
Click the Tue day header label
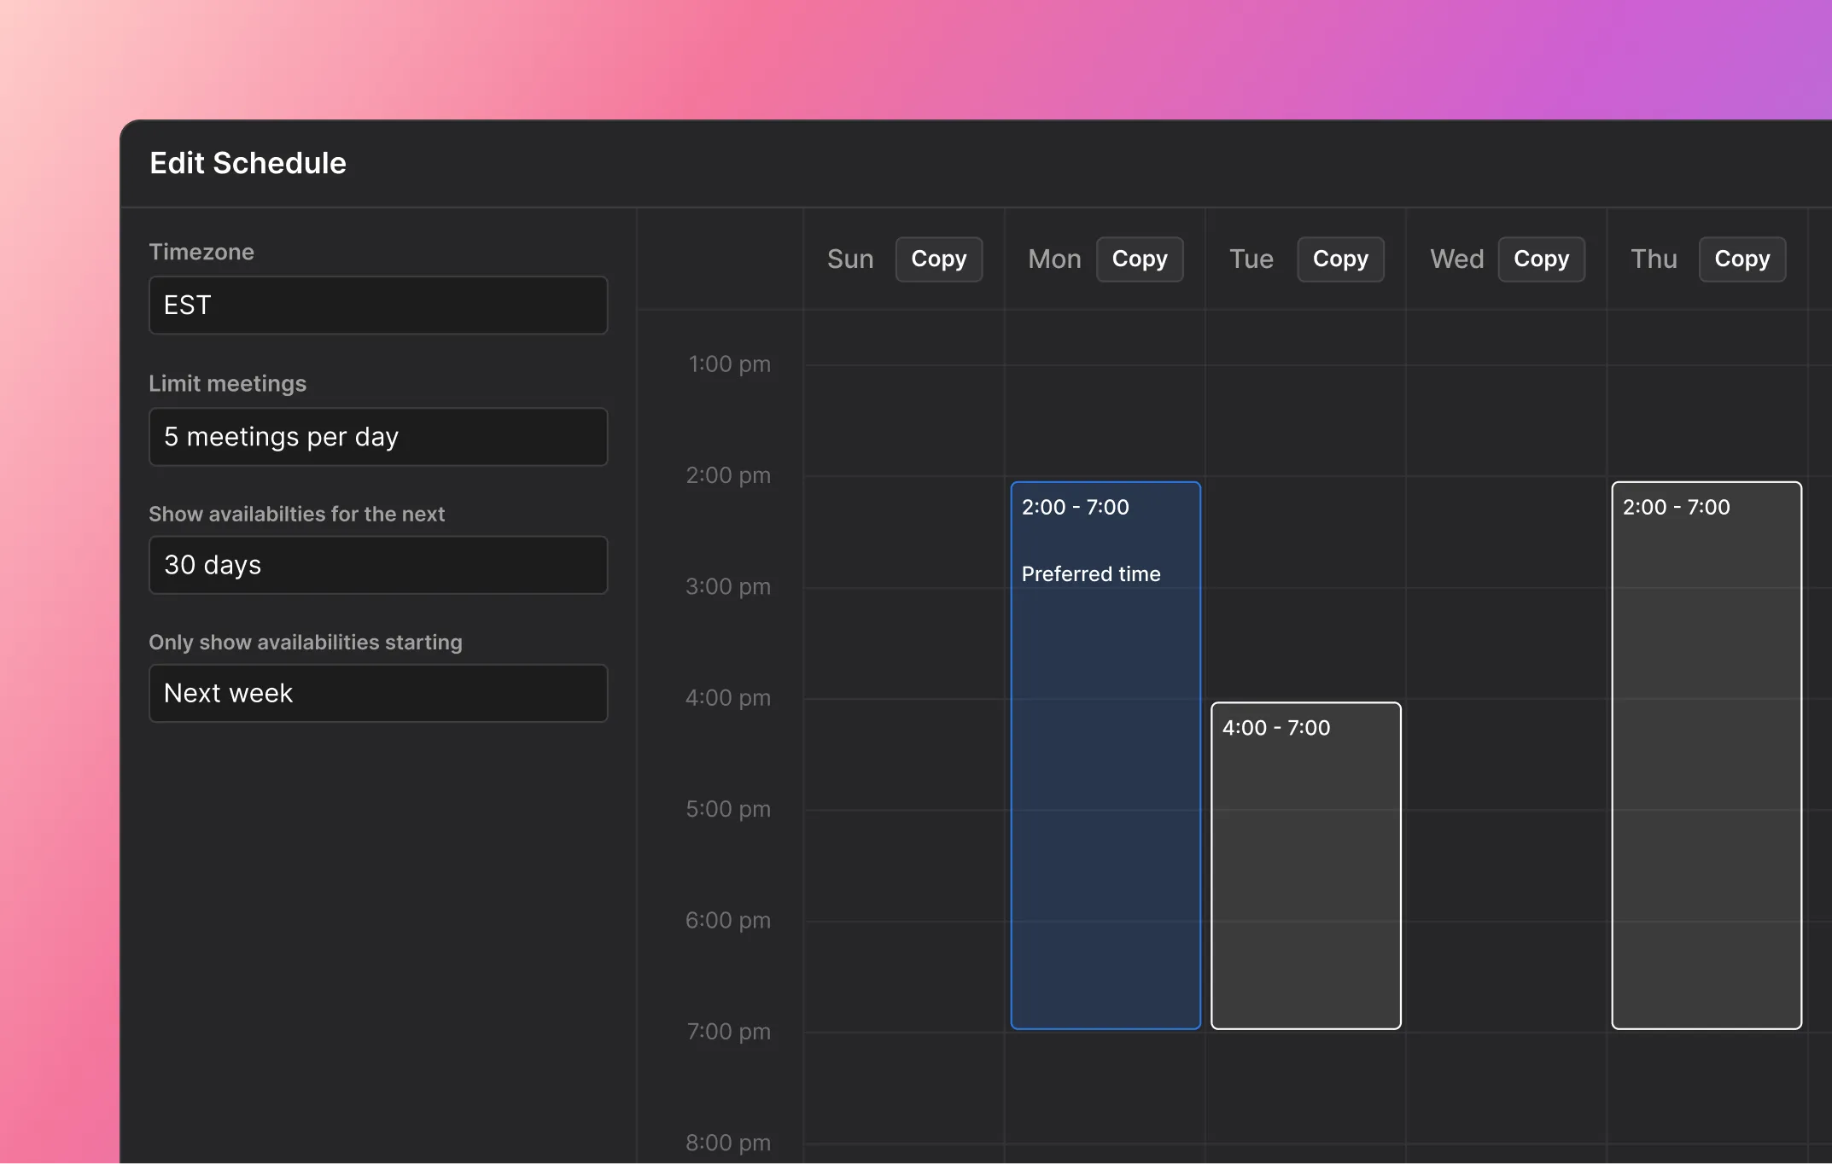[1251, 259]
